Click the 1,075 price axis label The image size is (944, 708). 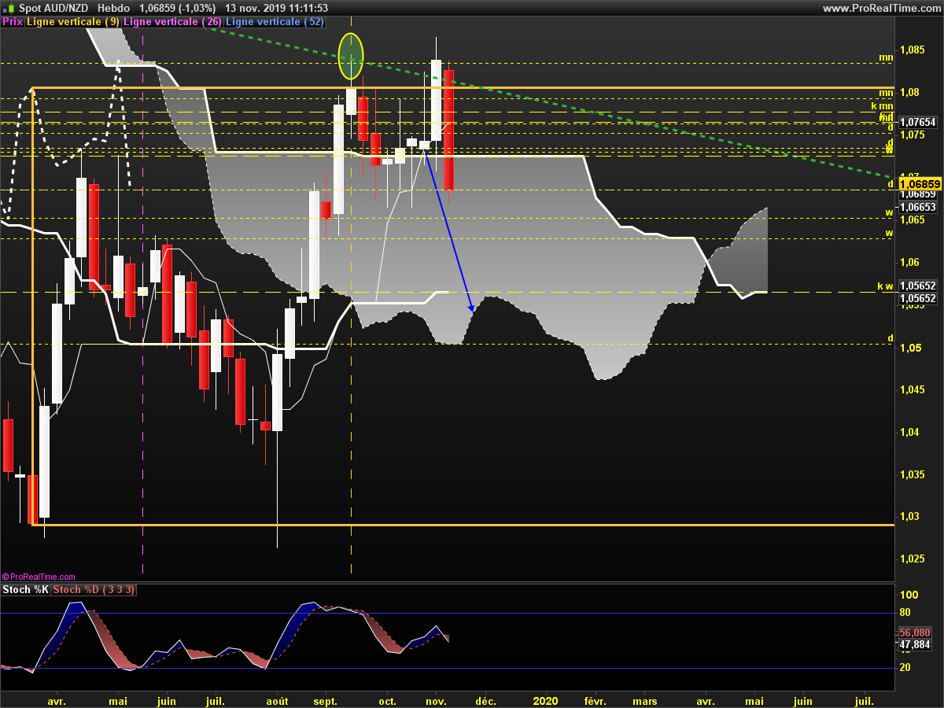(x=912, y=135)
